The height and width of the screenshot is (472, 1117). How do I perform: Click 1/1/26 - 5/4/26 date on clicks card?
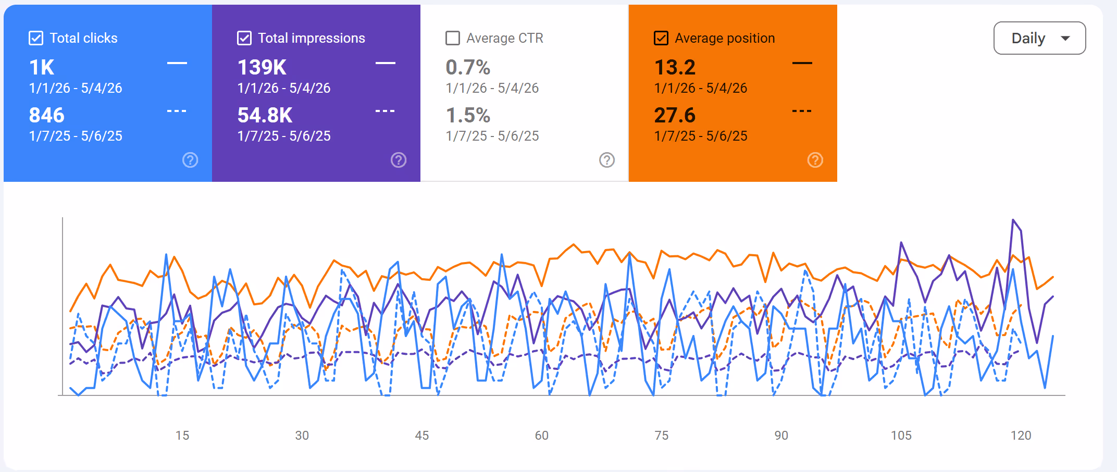click(x=76, y=88)
